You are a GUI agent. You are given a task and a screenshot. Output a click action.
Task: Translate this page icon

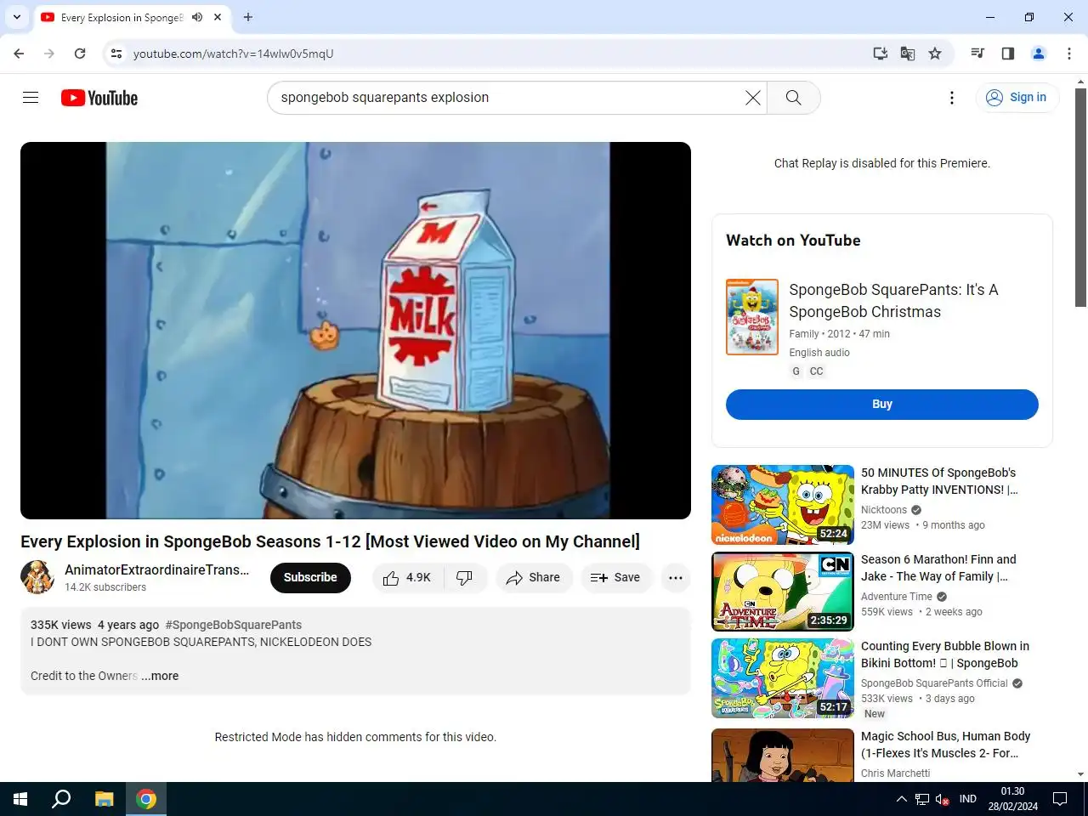pyautogui.click(x=908, y=54)
